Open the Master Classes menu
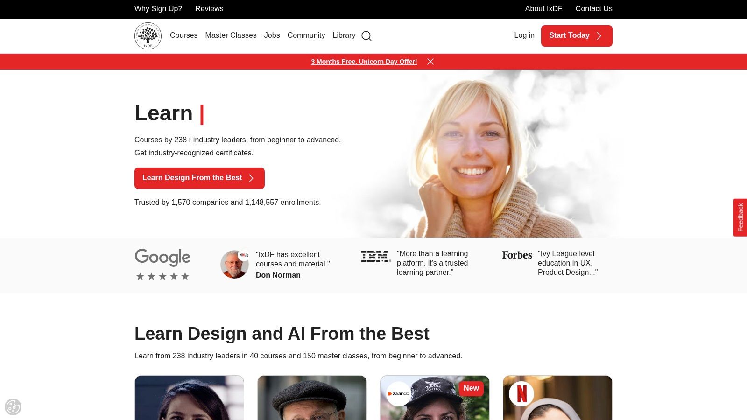Image resolution: width=747 pixels, height=420 pixels. point(231,35)
